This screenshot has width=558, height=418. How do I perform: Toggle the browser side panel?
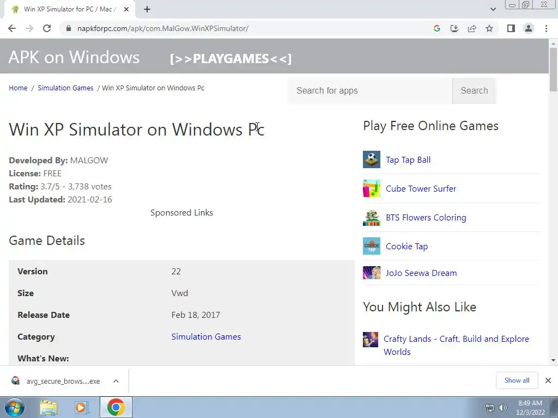pyautogui.click(x=511, y=28)
